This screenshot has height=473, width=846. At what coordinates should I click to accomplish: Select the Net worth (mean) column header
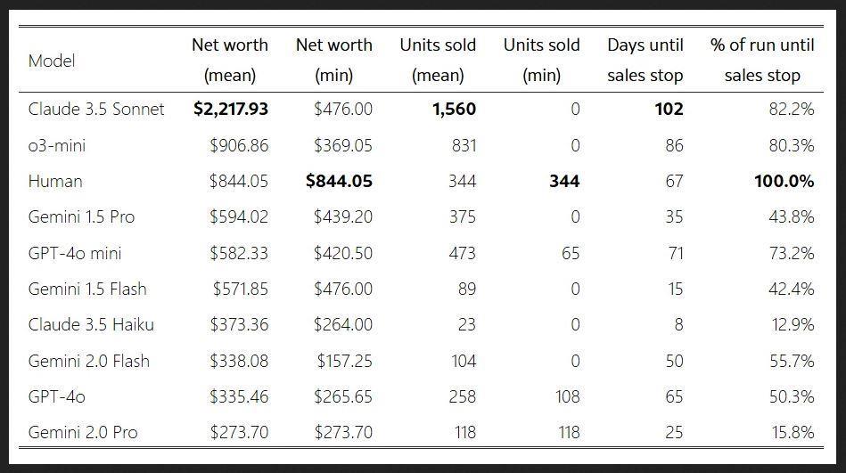(230, 60)
